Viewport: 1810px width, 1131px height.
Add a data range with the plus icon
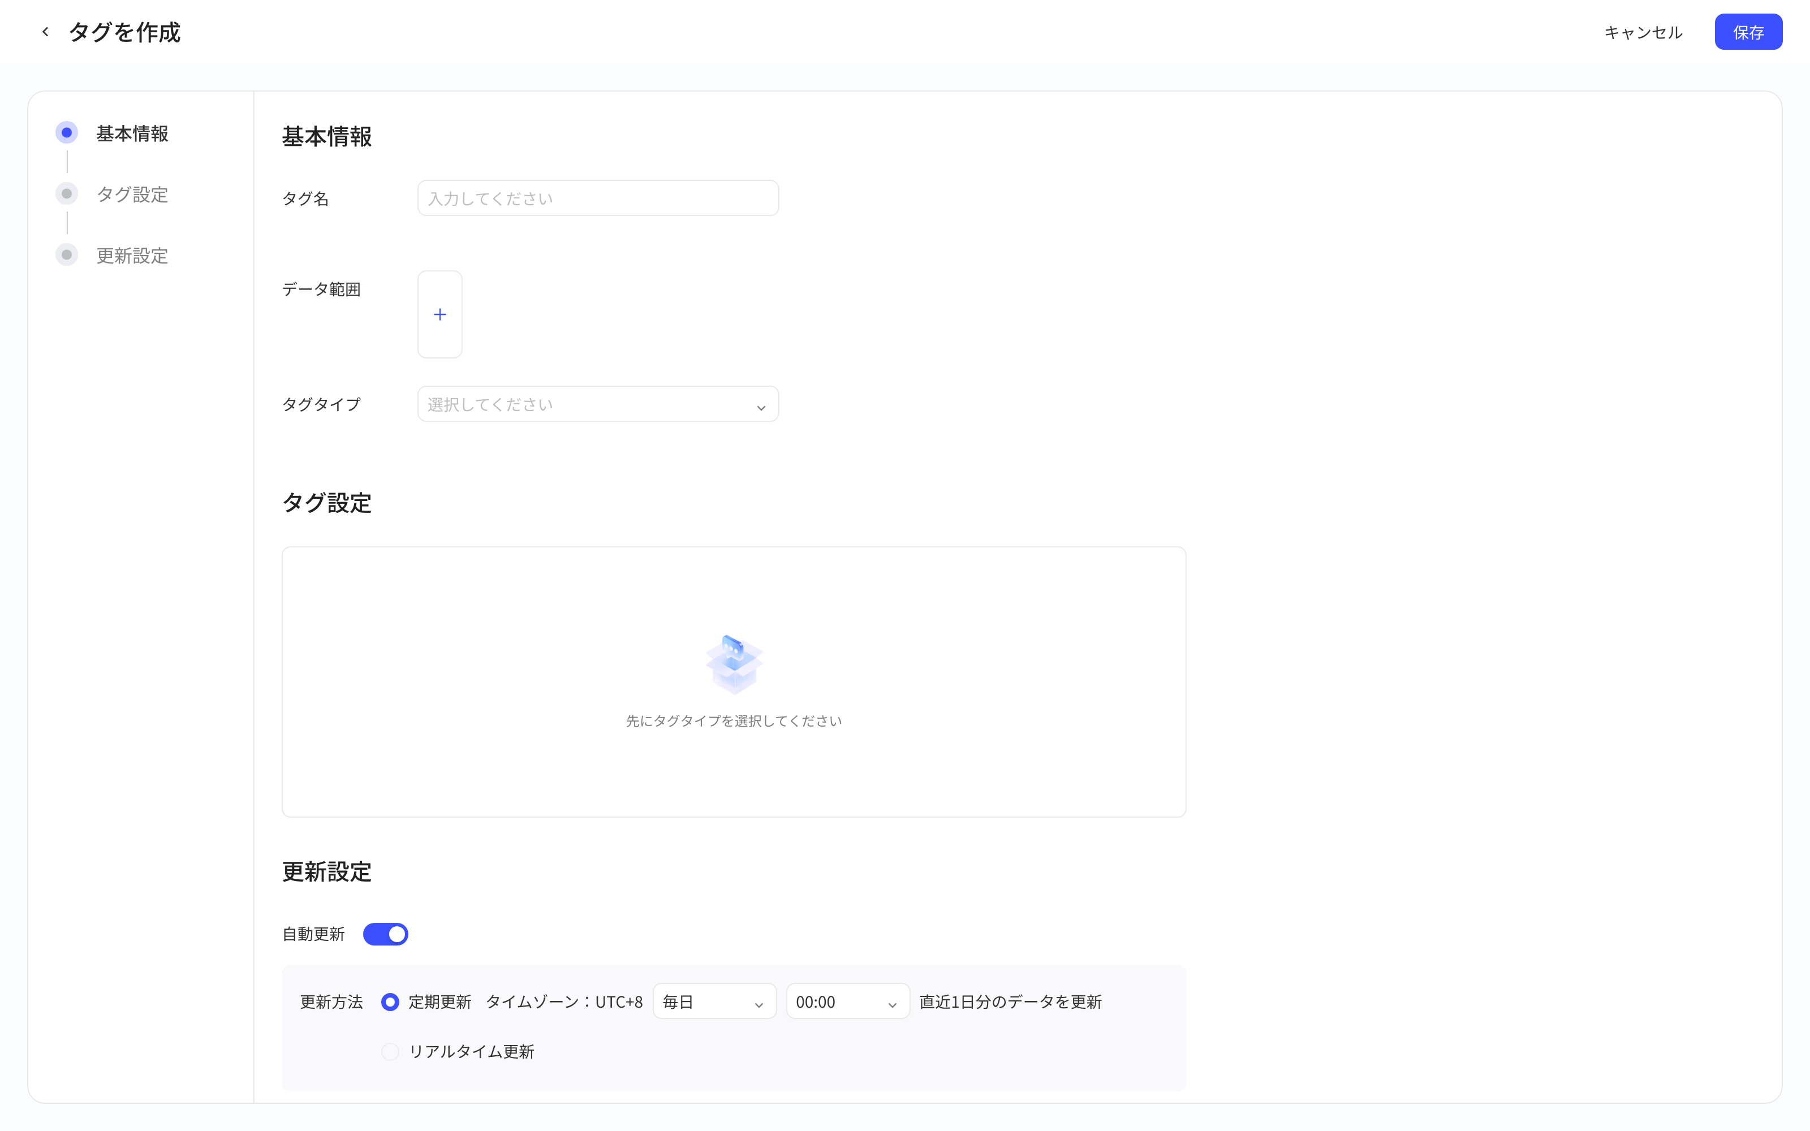(440, 314)
